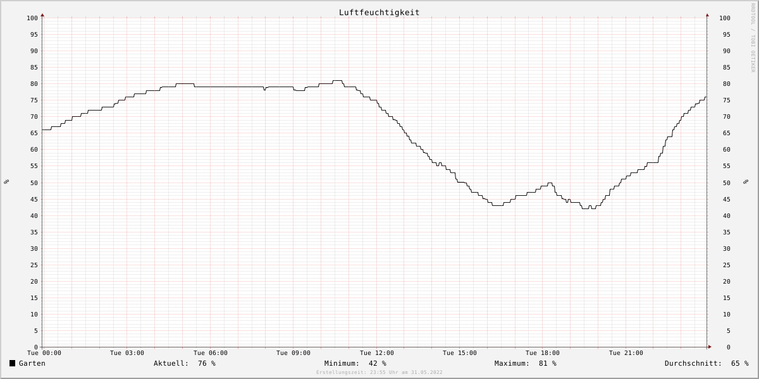Click the Tue 00:00 time axis label
Image resolution: width=759 pixels, height=379 pixels.
click(44, 353)
